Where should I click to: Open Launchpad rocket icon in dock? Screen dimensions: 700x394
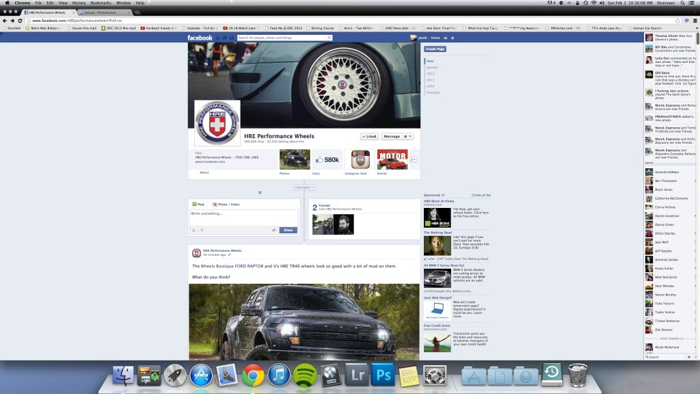click(x=175, y=376)
